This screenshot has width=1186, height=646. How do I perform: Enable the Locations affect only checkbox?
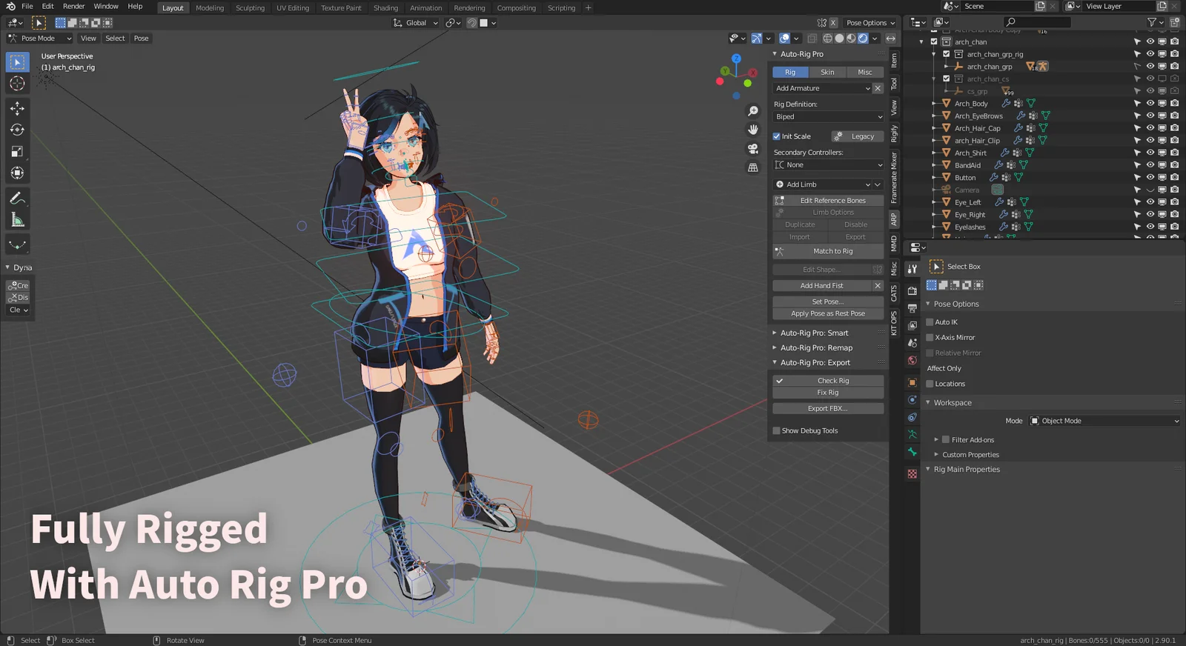pyautogui.click(x=930, y=384)
